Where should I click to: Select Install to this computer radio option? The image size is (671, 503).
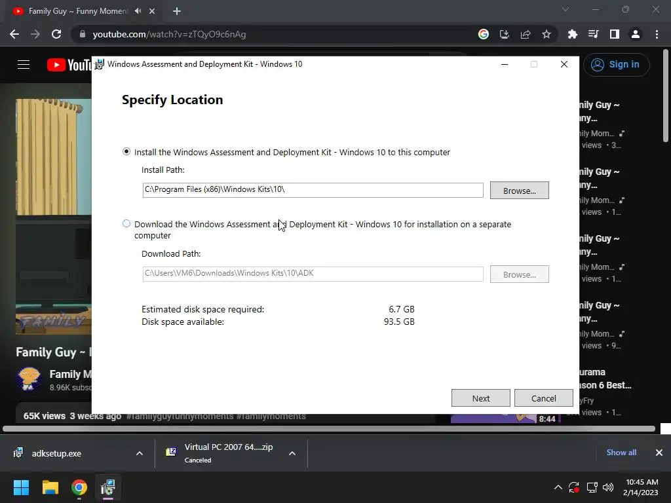[x=126, y=151]
